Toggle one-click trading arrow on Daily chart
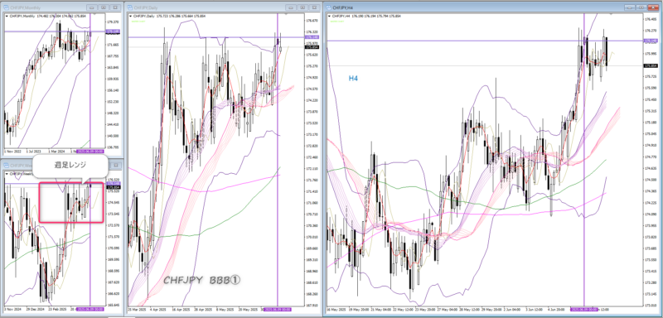Screen dimensions: 663x318 tap(131, 16)
